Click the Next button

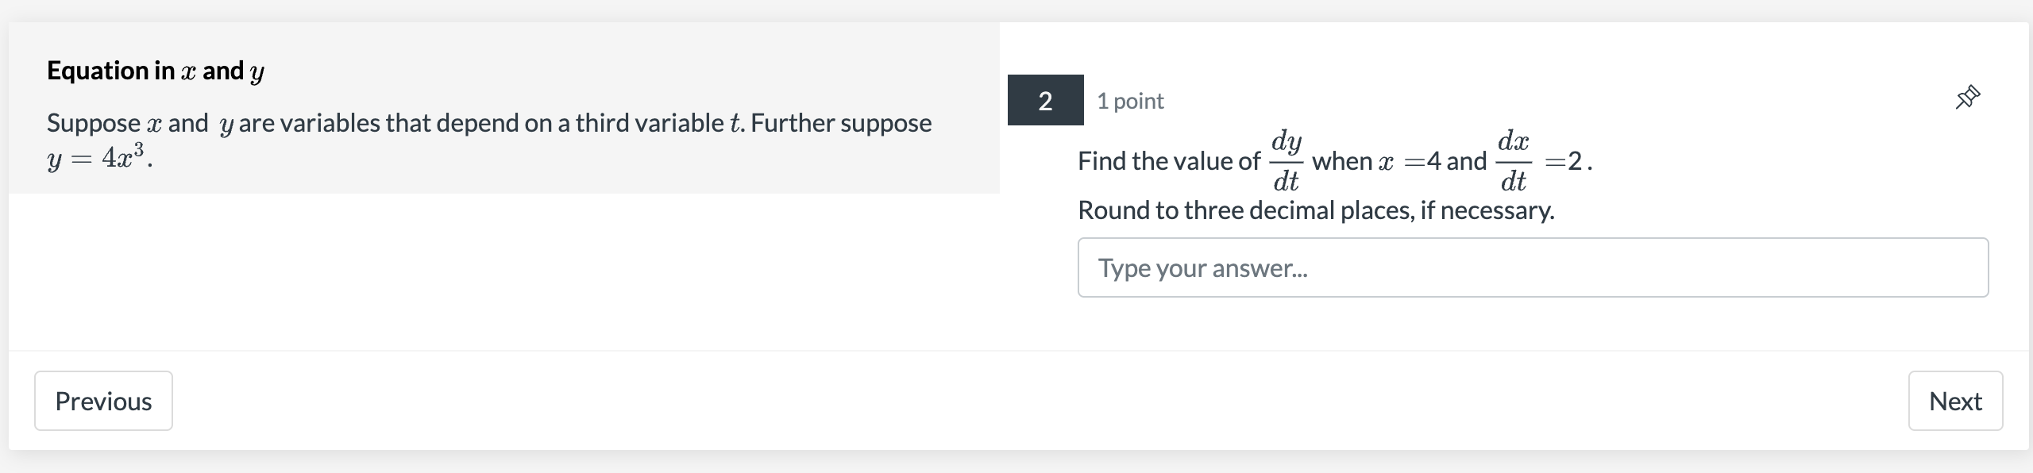pos(1955,401)
